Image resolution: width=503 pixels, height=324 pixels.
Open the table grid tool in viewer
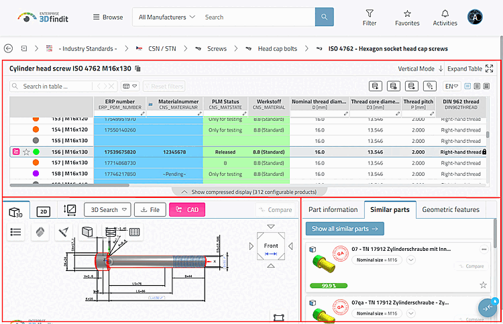tap(134, 231)
